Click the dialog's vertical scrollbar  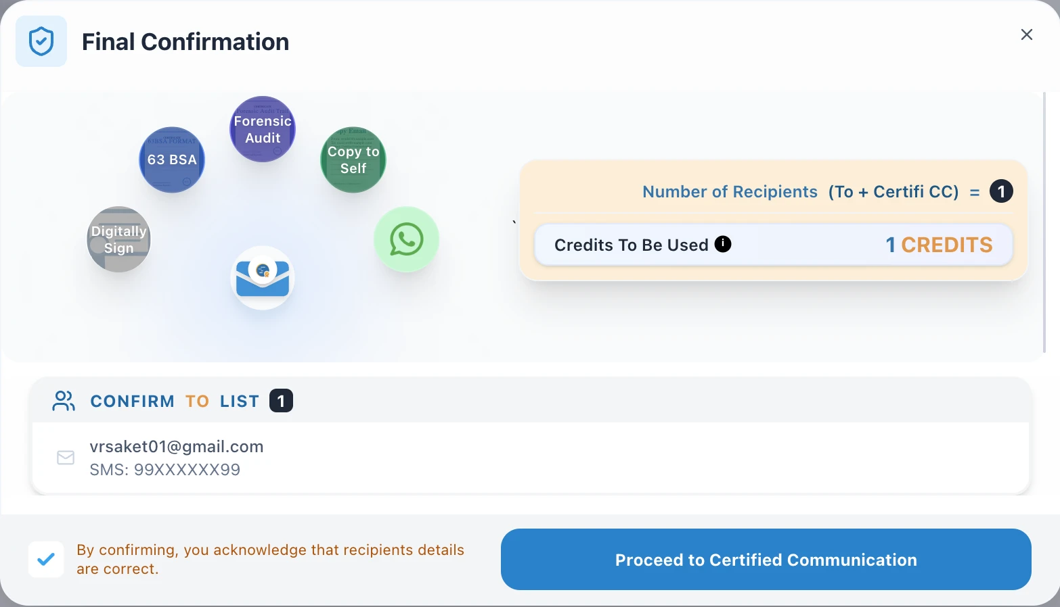tap(1044, 223)
